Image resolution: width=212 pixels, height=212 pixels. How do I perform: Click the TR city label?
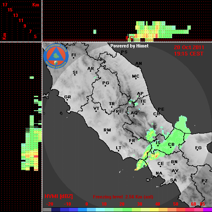coord(112,104)
